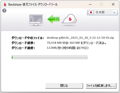Viewport: 120px width, 93px height.
Task: Click the window title Backblaze 復元ファイル
Action: tap(33, 5)
